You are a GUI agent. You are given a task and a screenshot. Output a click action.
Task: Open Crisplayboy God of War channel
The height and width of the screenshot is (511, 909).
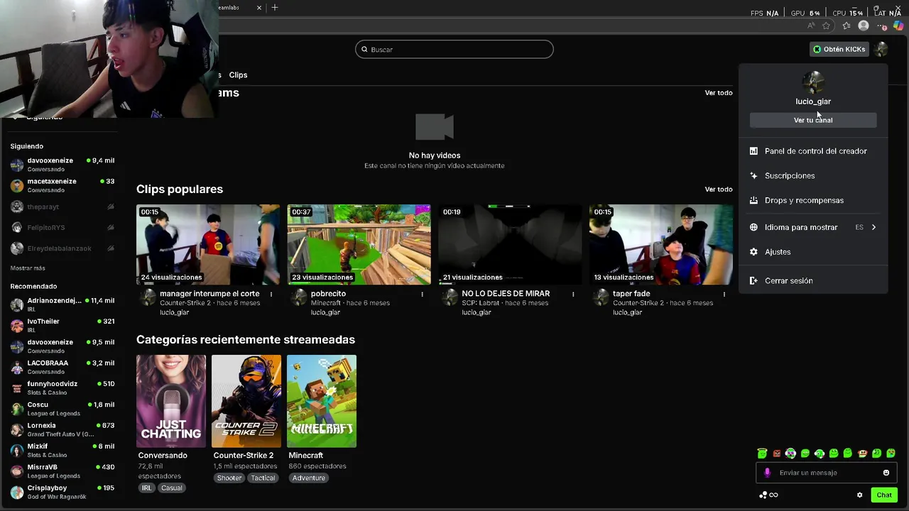coord(62,492)
